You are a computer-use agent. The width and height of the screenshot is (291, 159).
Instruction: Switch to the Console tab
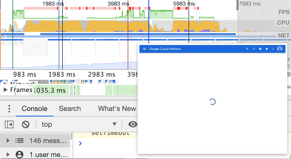point(35,109)
